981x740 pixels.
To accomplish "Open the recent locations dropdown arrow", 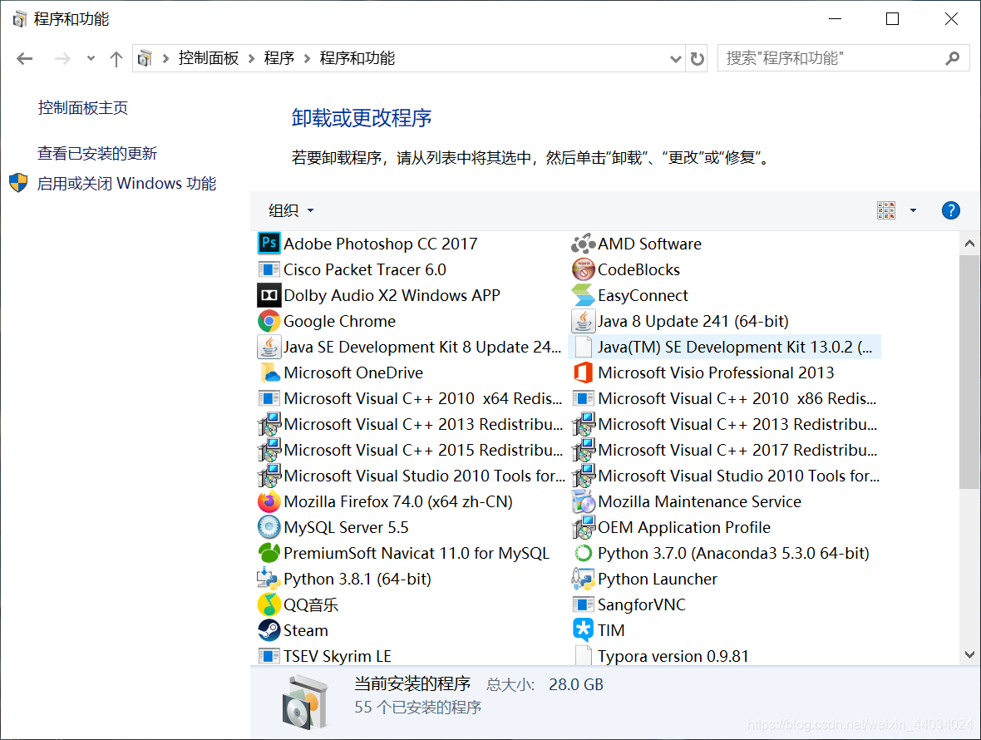I will (91, 59).
